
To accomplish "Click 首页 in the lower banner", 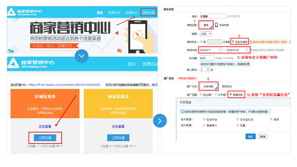I will (x=131, y=64).
